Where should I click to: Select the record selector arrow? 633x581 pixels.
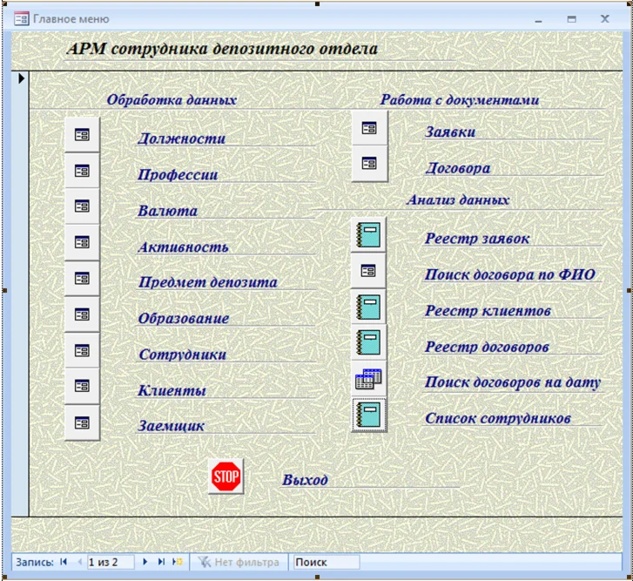[x=22, y=78]
